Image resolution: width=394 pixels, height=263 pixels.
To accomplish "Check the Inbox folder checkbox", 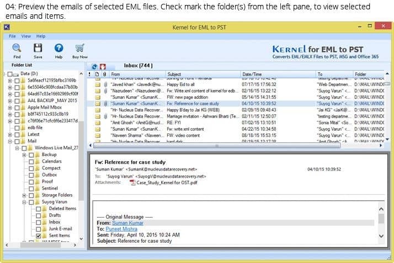I will [x=38, y=222].
